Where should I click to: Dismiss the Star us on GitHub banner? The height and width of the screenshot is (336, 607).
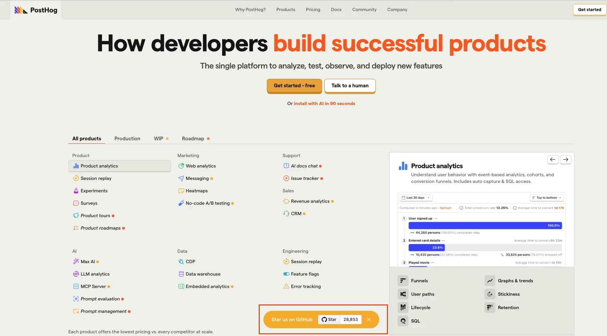click(369, 320)
